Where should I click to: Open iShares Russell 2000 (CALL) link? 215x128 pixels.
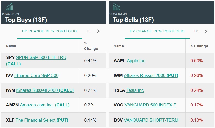45,90
